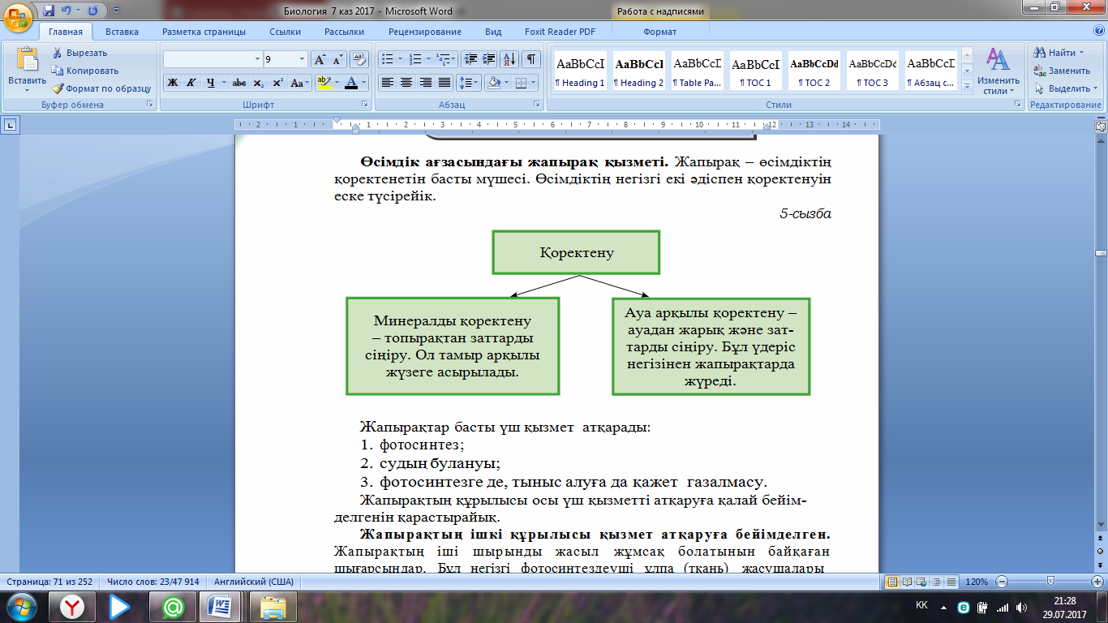Open the file explorer taskbar icon
The height and width of the screenshot is (623, 1108).
pyautogui.click(x=273, y=606)
